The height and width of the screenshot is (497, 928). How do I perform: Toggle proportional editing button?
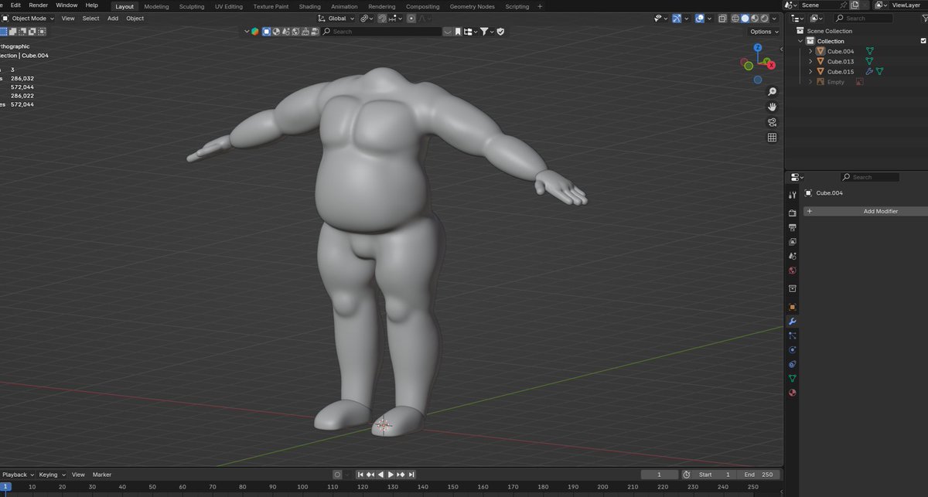tap(411, 18)
